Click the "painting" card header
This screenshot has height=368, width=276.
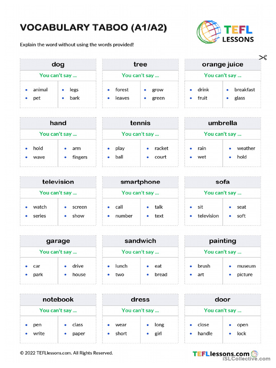pos(222,241)
